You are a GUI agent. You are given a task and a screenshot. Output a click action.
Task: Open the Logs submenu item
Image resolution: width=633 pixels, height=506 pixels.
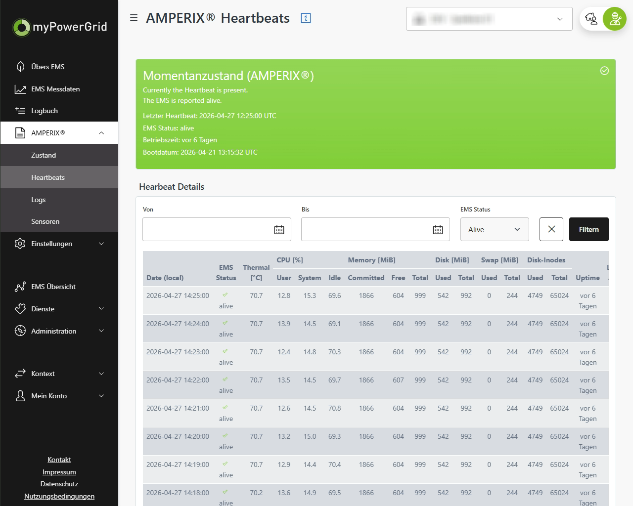(59, 200)
